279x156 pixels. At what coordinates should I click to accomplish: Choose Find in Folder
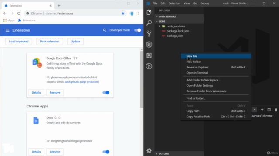click(216, 98)
